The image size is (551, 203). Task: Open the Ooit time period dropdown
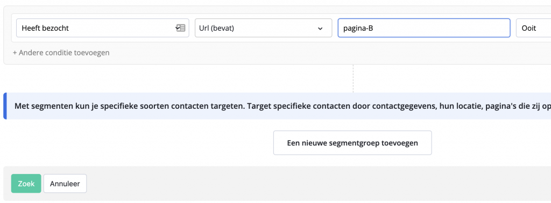coord(533,28)
